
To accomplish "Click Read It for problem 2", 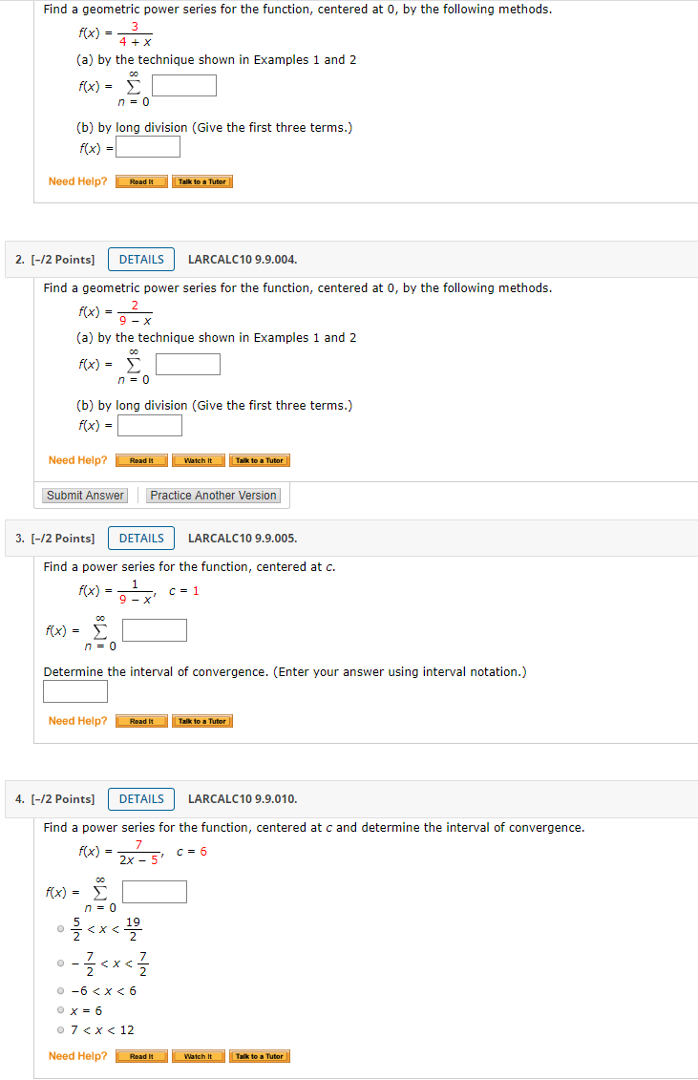I will click(140, 459).
